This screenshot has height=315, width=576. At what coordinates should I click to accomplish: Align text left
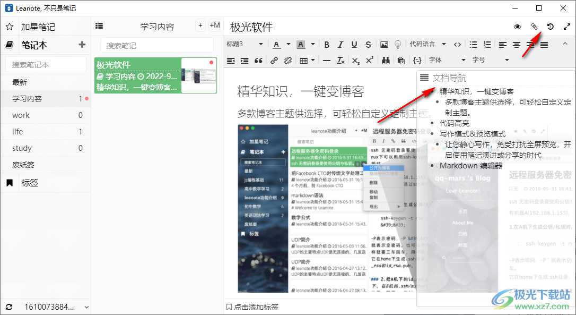pos(503,45)
